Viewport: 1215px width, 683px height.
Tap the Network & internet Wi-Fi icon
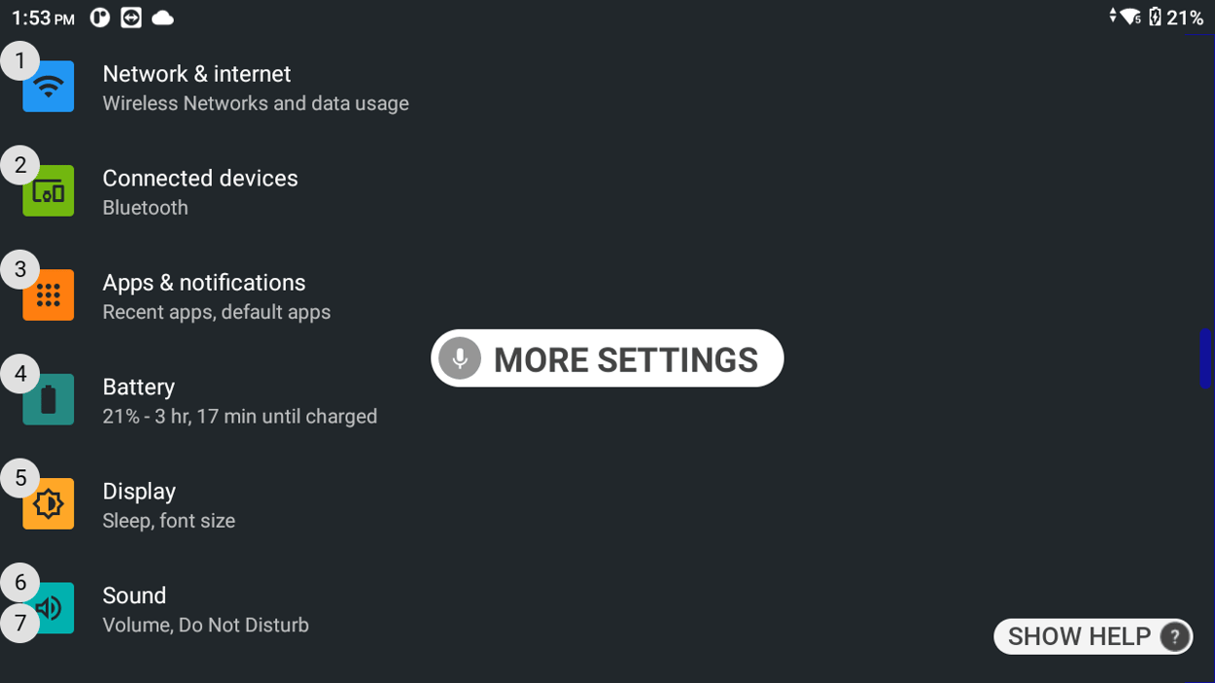tap(48, 85)
